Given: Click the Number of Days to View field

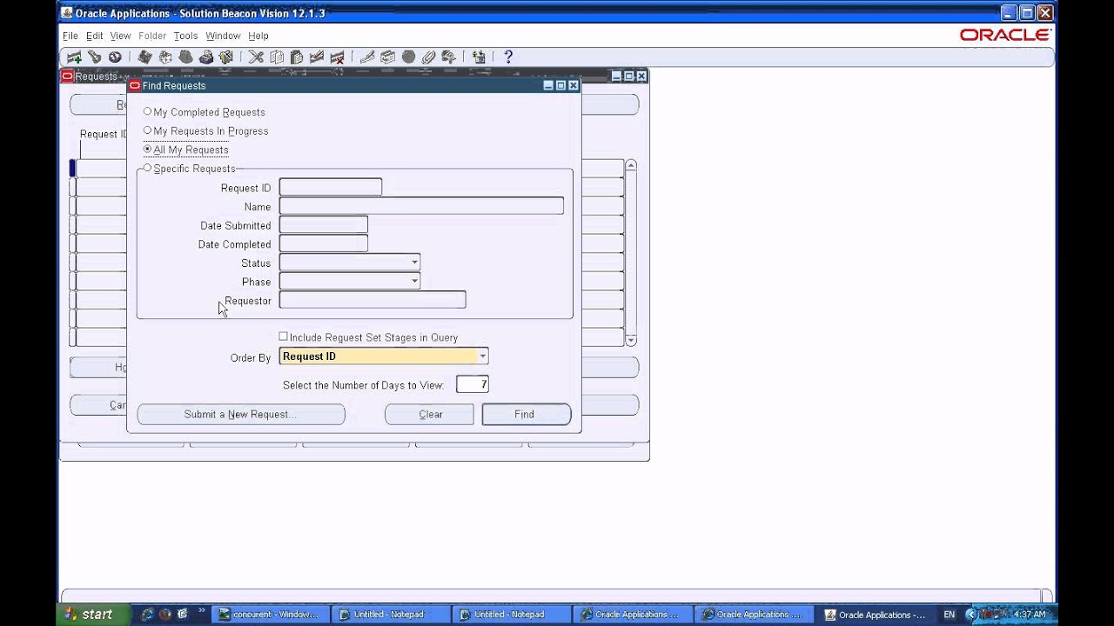Looking at the screenshot, I should tap(473, 384).
